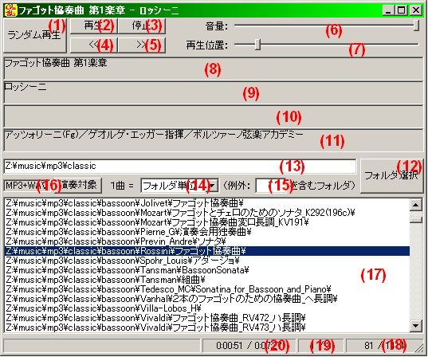Select the Tedesco_MC¥Sonatina_for_Bassoon_and_Piano row
Image resolution: width=428 pixels, height=357 pixels.
coord(207,289)
